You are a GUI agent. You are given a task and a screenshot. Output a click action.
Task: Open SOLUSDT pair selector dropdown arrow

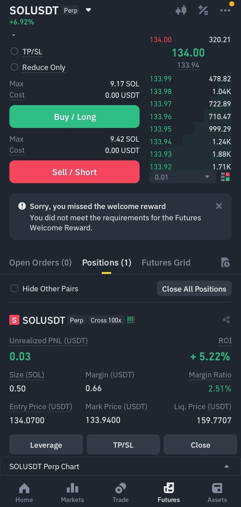tap(88, 10)
